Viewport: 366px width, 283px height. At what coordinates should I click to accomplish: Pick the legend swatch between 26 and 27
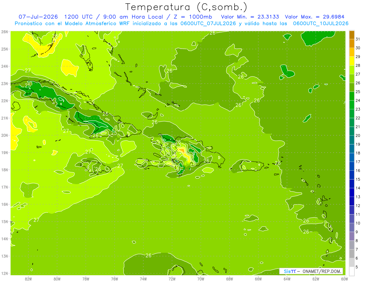pos(352,78)
